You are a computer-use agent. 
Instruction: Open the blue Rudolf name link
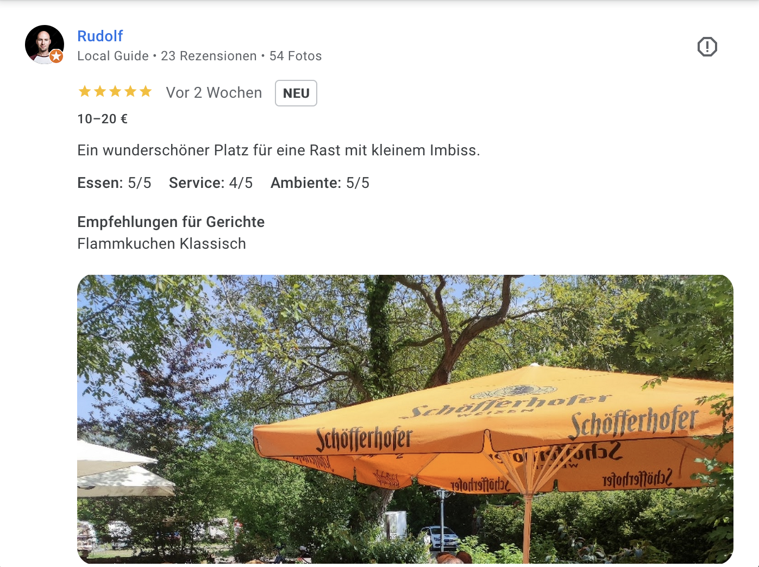tap(100, 36)
